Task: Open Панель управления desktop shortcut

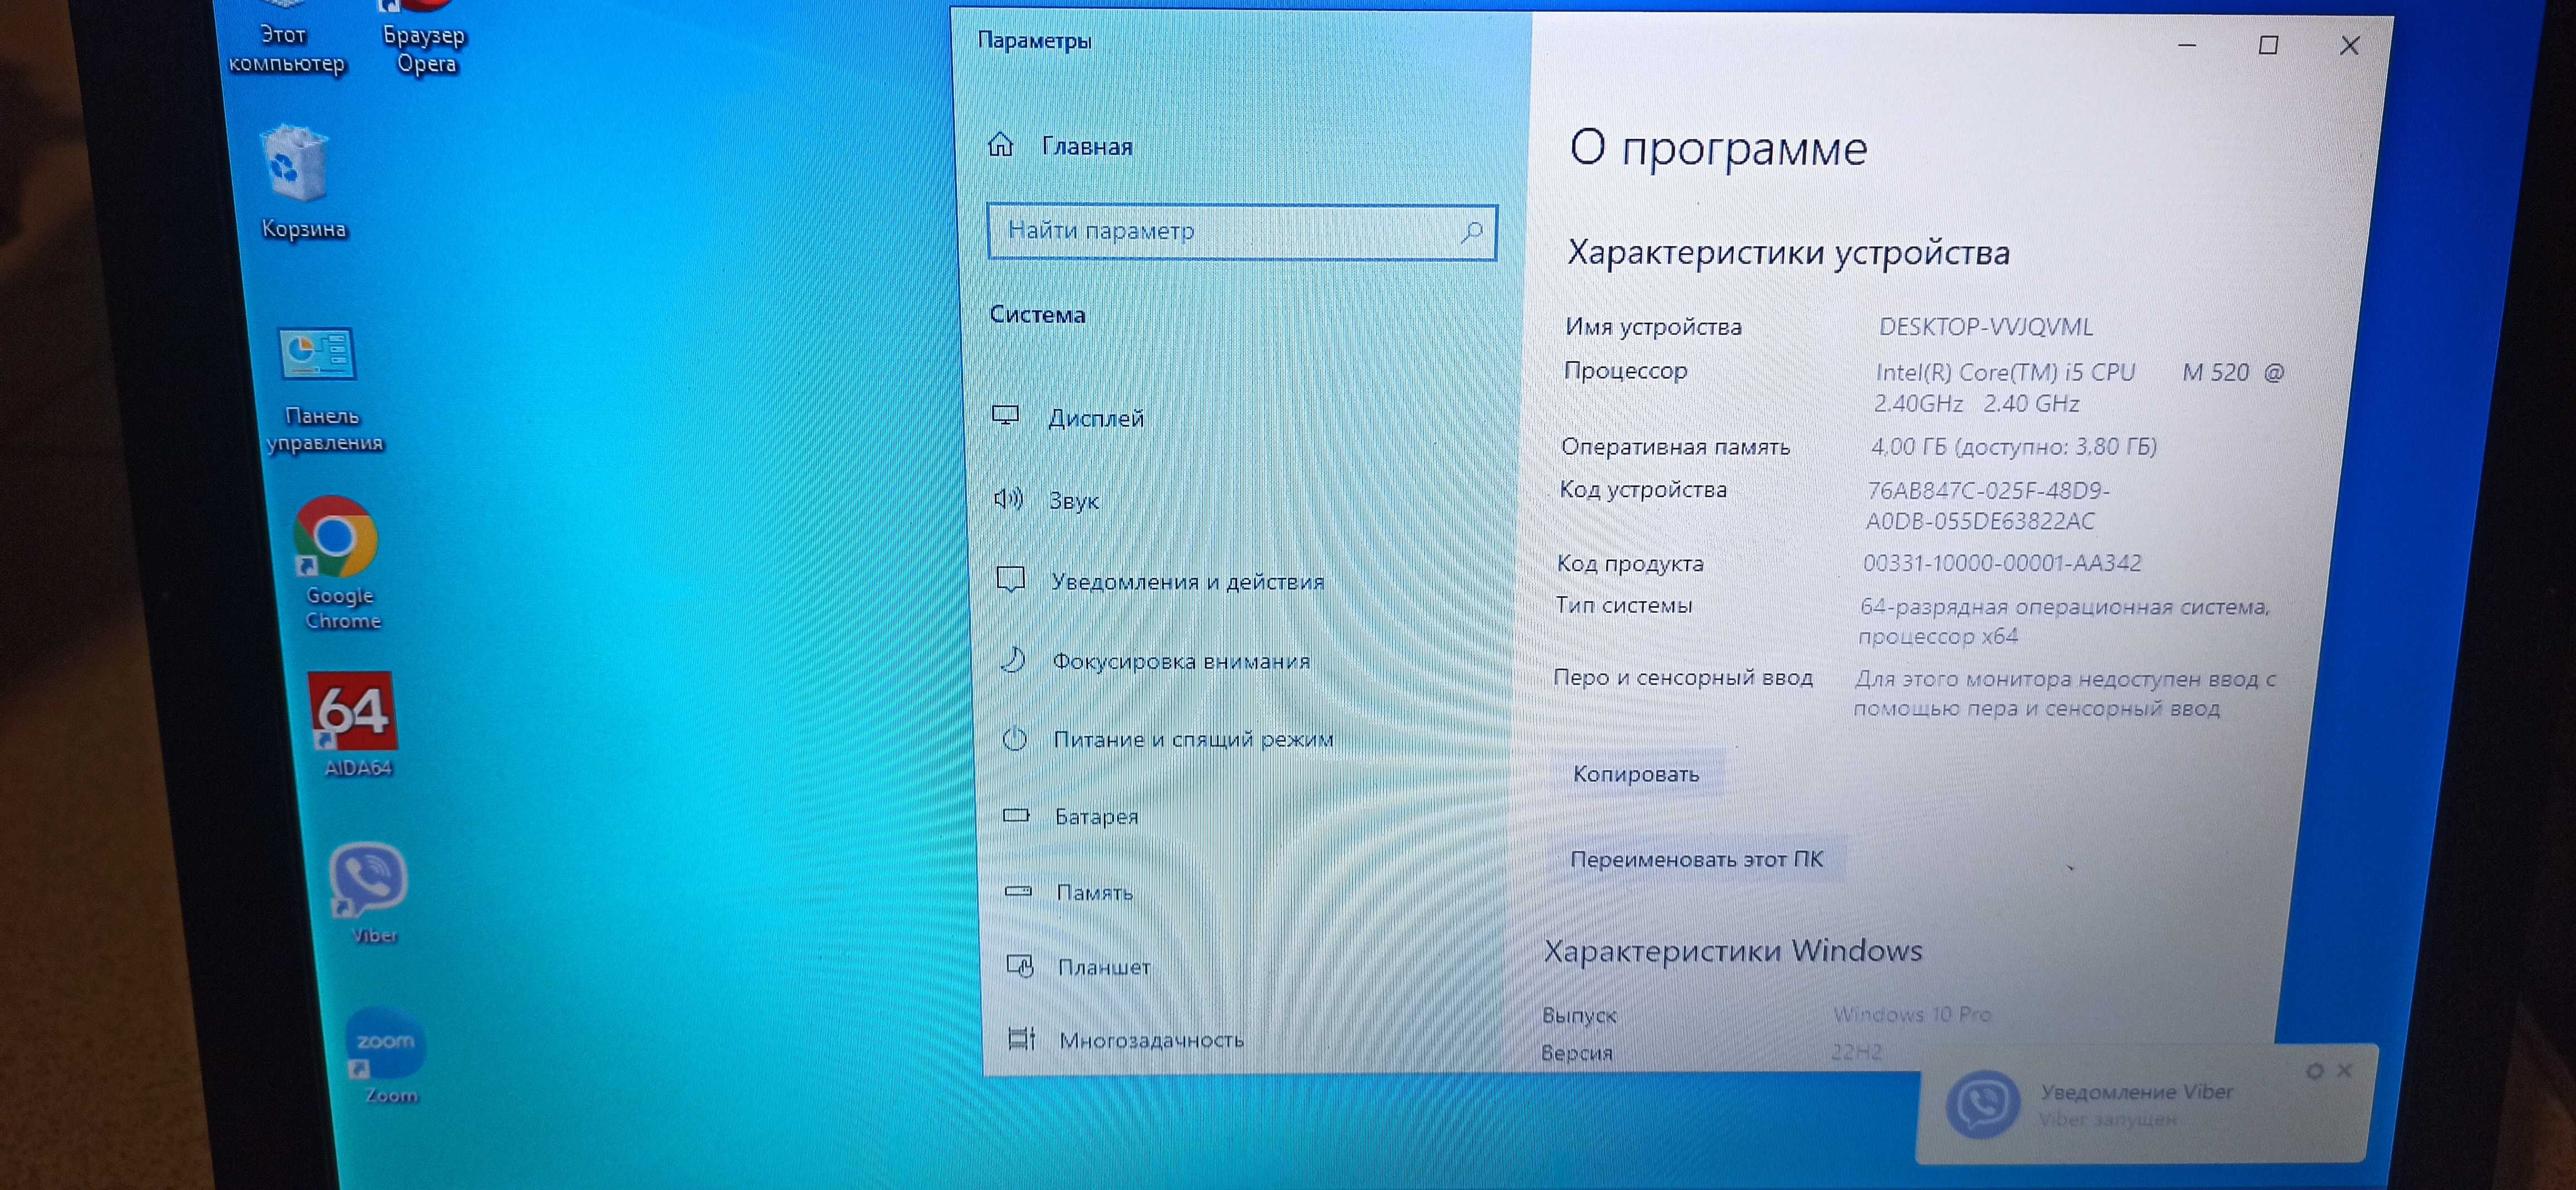Action: pyautogui.click(x=320, y=391)
